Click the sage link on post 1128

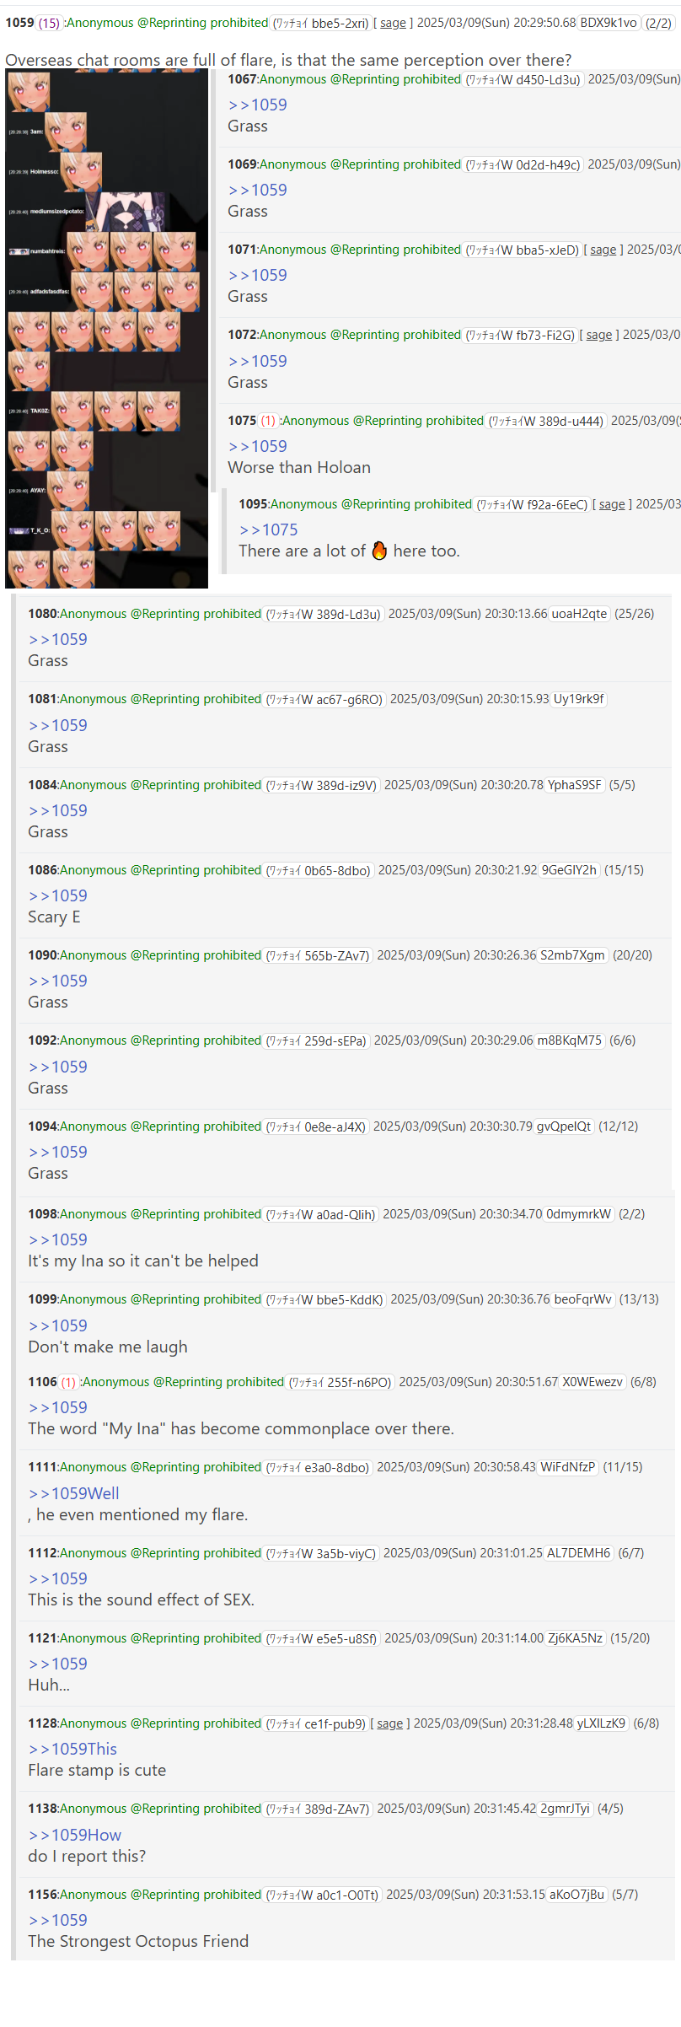tap(389, 1723)
